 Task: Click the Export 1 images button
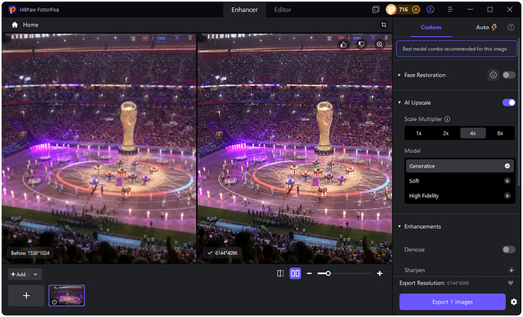pyautogui.click(x=453, y=302)
